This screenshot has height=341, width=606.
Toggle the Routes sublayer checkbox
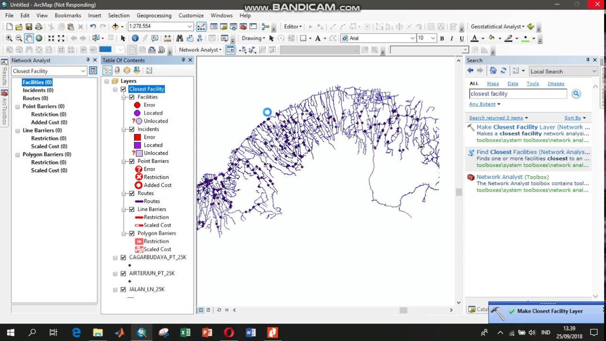point(132,193)
